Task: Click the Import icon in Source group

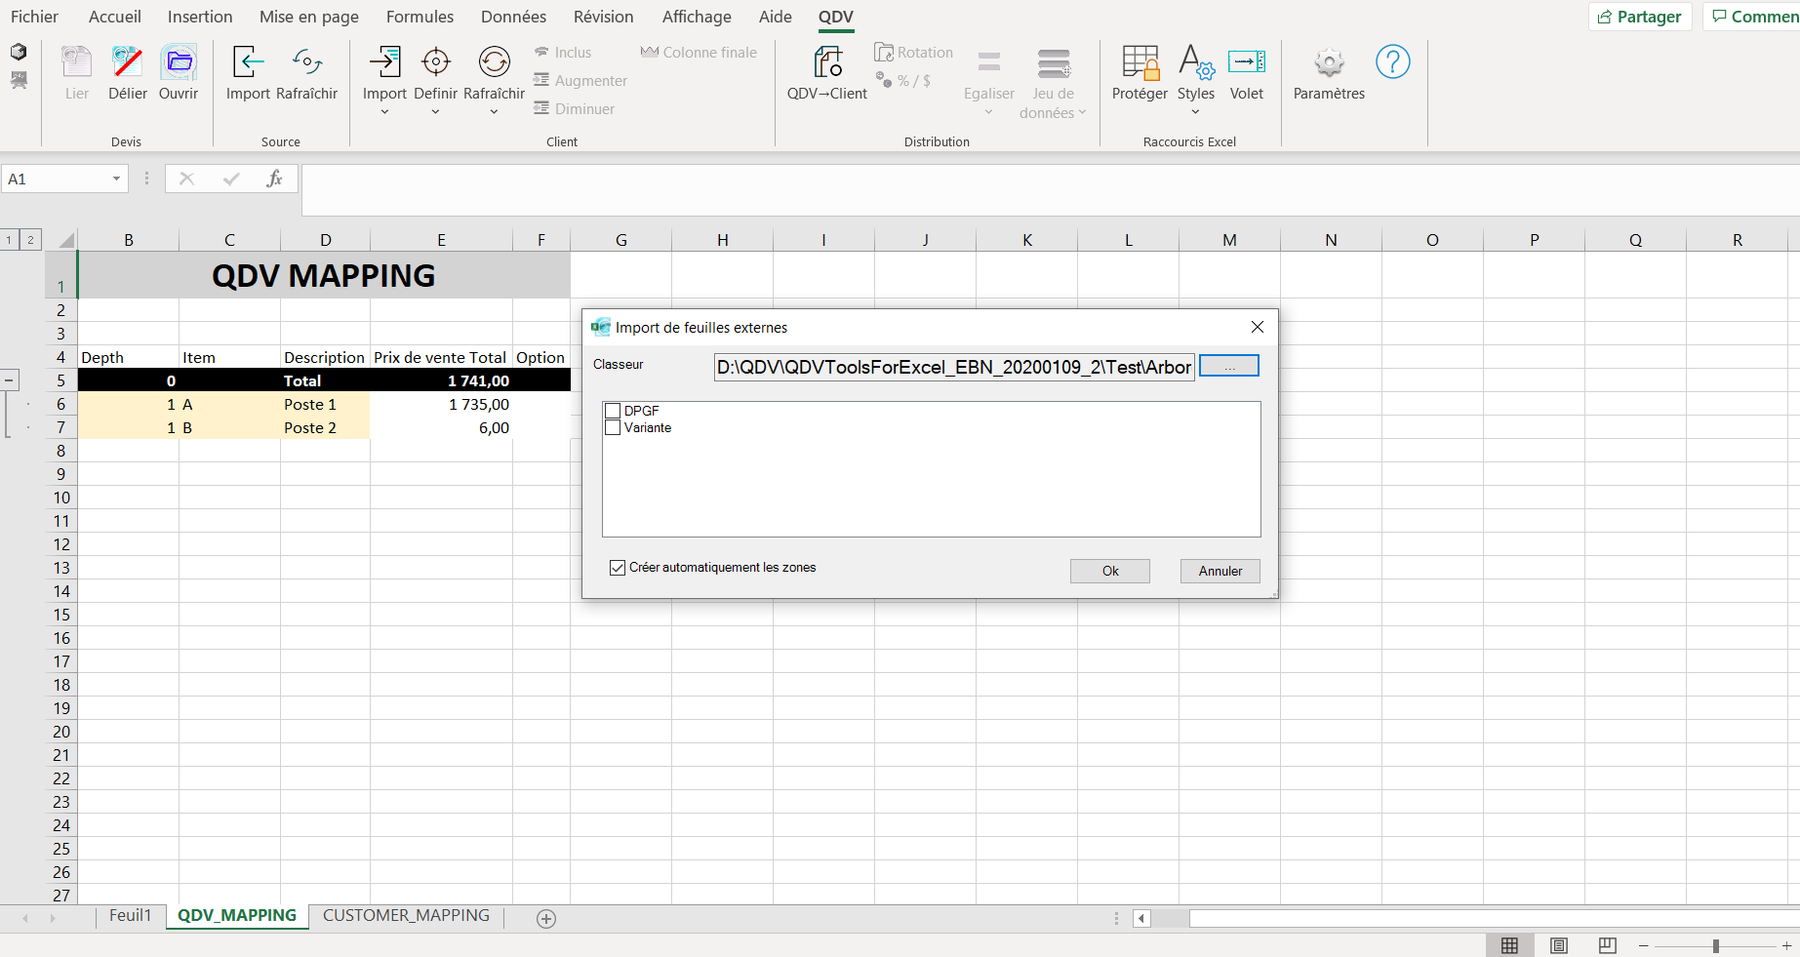Action: coord(248,62)
